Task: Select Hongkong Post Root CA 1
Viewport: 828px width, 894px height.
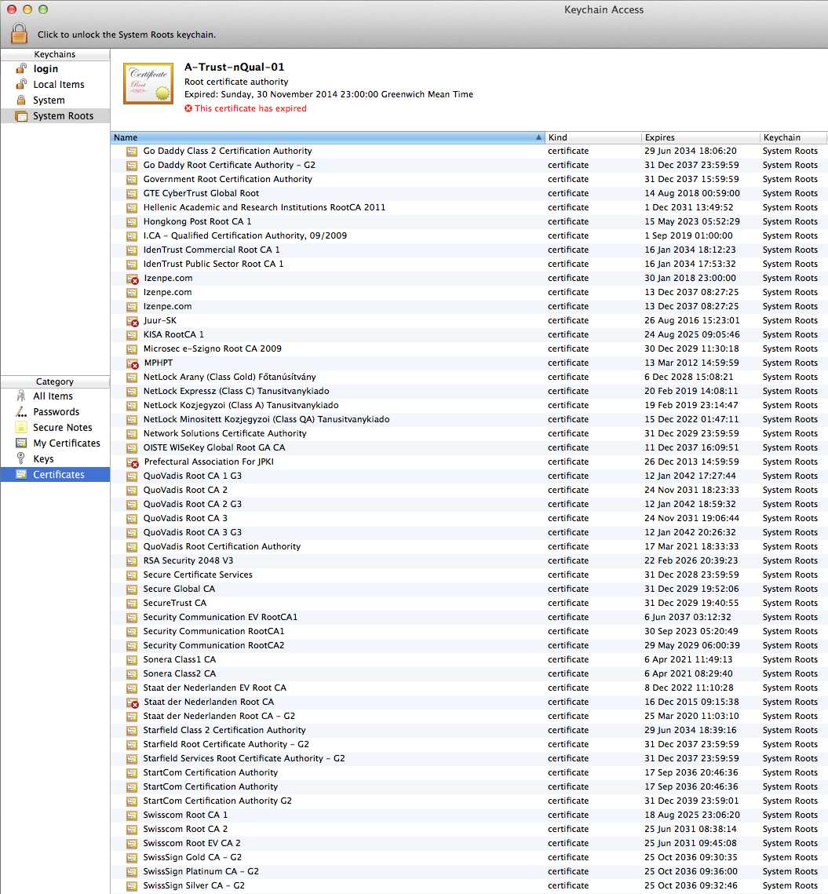Action: tap(469, 221)
